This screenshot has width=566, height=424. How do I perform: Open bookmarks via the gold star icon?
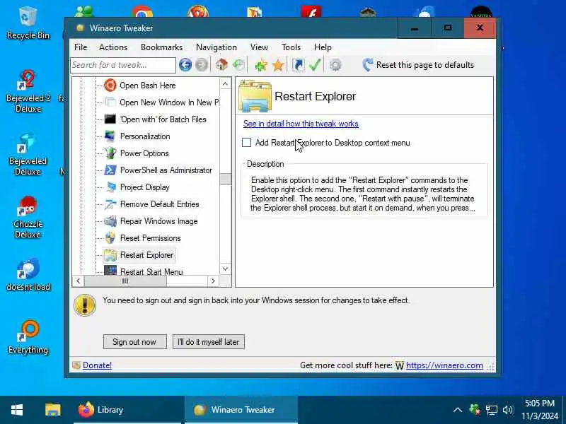[x=278, y=65]
